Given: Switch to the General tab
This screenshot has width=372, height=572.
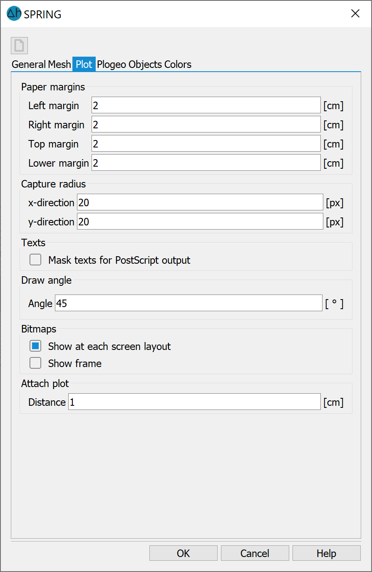Looking at the screenshot, I should click(29, 64).
